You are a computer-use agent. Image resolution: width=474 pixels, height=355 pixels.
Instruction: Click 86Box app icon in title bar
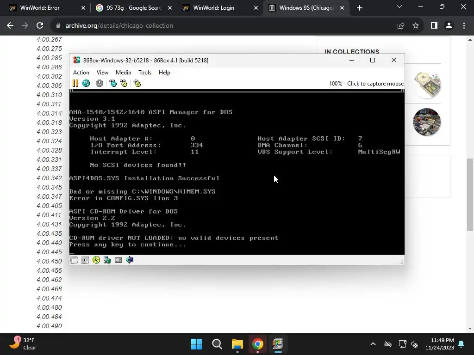click(x=77, y=60)
